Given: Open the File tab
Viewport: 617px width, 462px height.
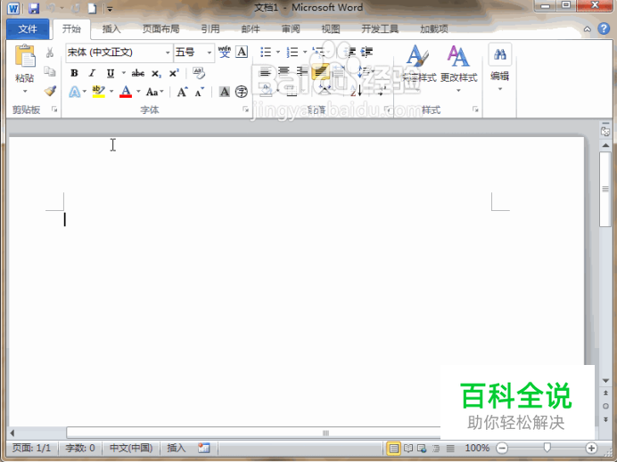Looking at the screenshot, I should (28, 29).
